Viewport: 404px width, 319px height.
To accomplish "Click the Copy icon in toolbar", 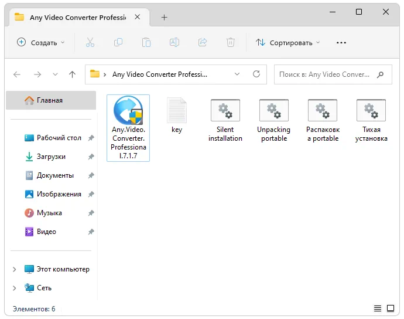I will [118, 42].
